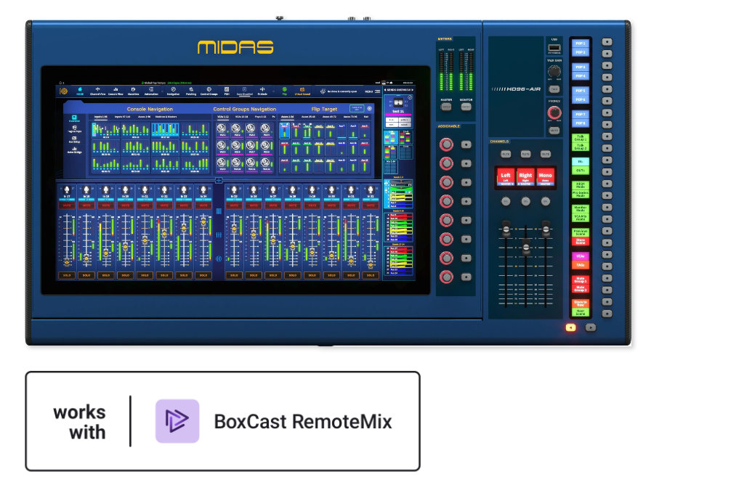The image size is (744, 490).
Task: Open the Auxes 1-96 tab in Console Navigation
Action: [145, 117]
